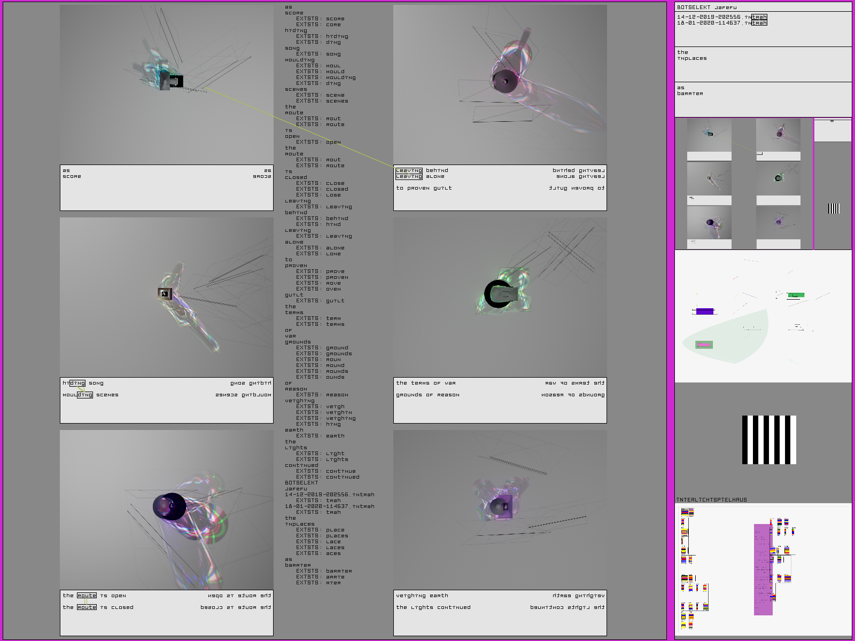855x641 pixels.
Task: Click 'the terms of war' text line
Action: (425, 383)
